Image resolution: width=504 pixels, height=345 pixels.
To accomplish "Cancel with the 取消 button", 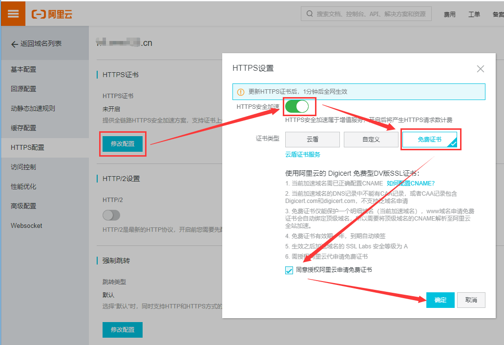I will (471, 300).
